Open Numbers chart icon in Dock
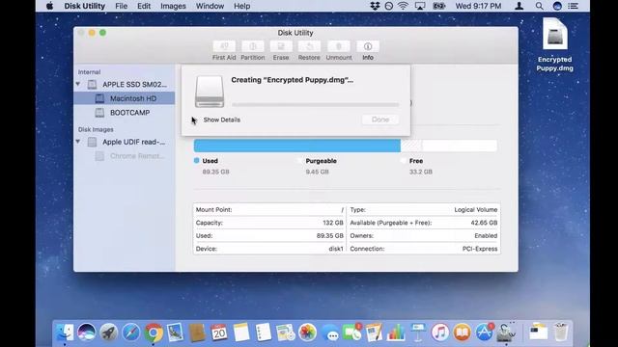Image resolution: width=618 pixels, height=347 pixels. tap(396, 333)
